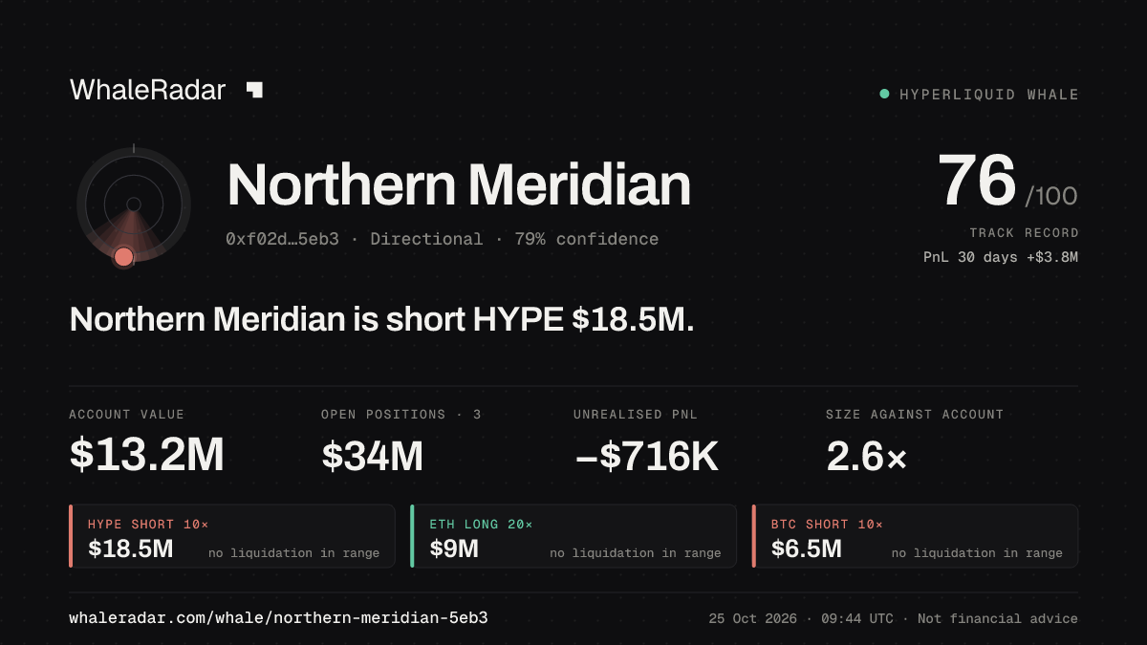
Task: Click the Not financial advice disclaimer
Action: tap(998, 619)
